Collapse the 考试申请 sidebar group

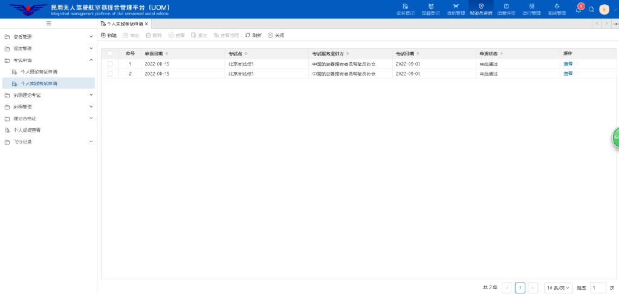[x=48, y=60]
